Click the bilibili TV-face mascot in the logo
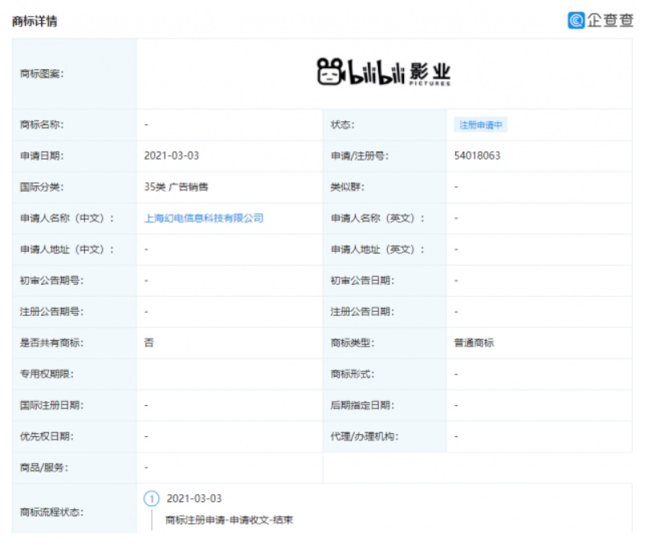 (332, 71)
